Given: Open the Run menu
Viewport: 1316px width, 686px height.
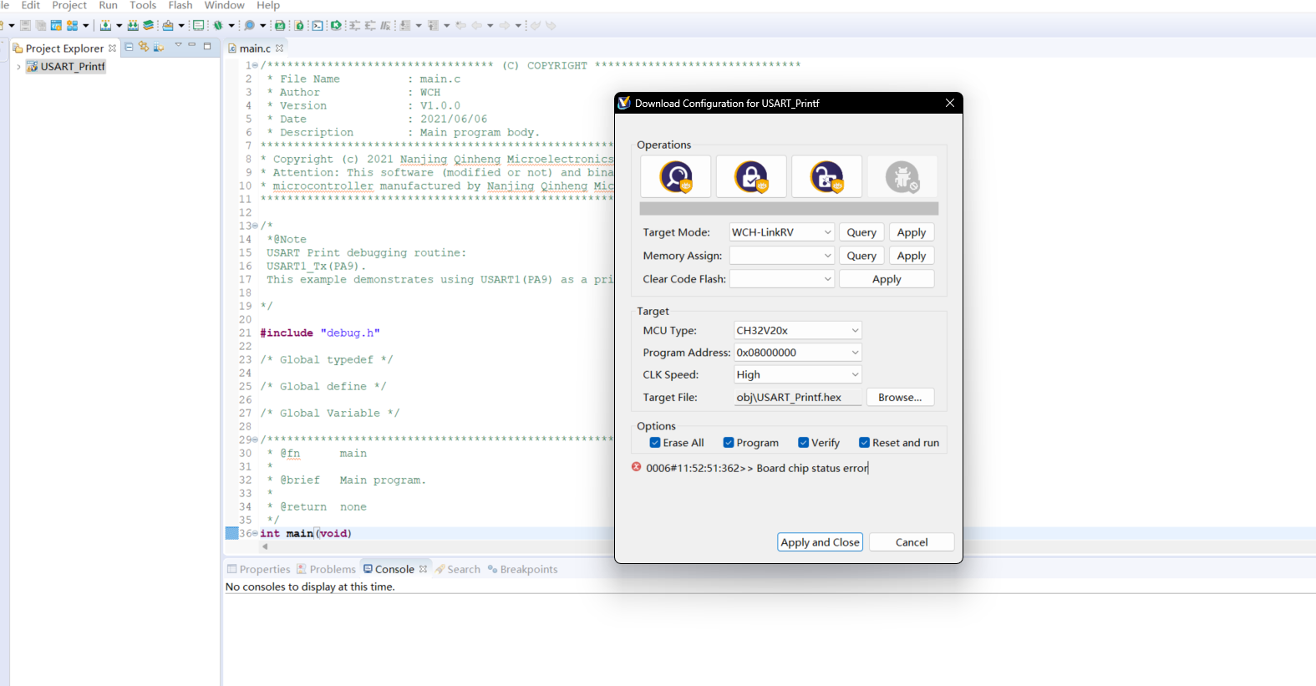Looking at the screenshot, I should 108,5.
